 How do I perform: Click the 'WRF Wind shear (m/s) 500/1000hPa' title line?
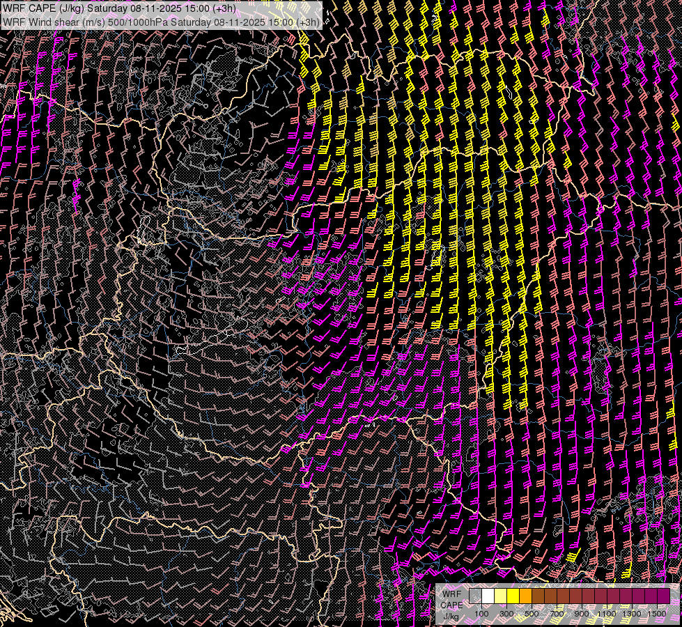[162, 22]
